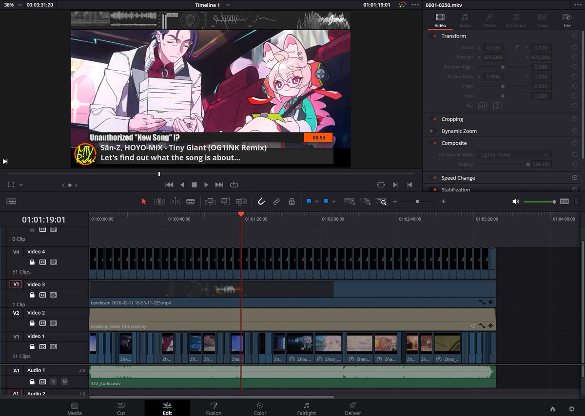Open viewer three-dot options menu
Screen dimensions: 585x416
point(415,4)
